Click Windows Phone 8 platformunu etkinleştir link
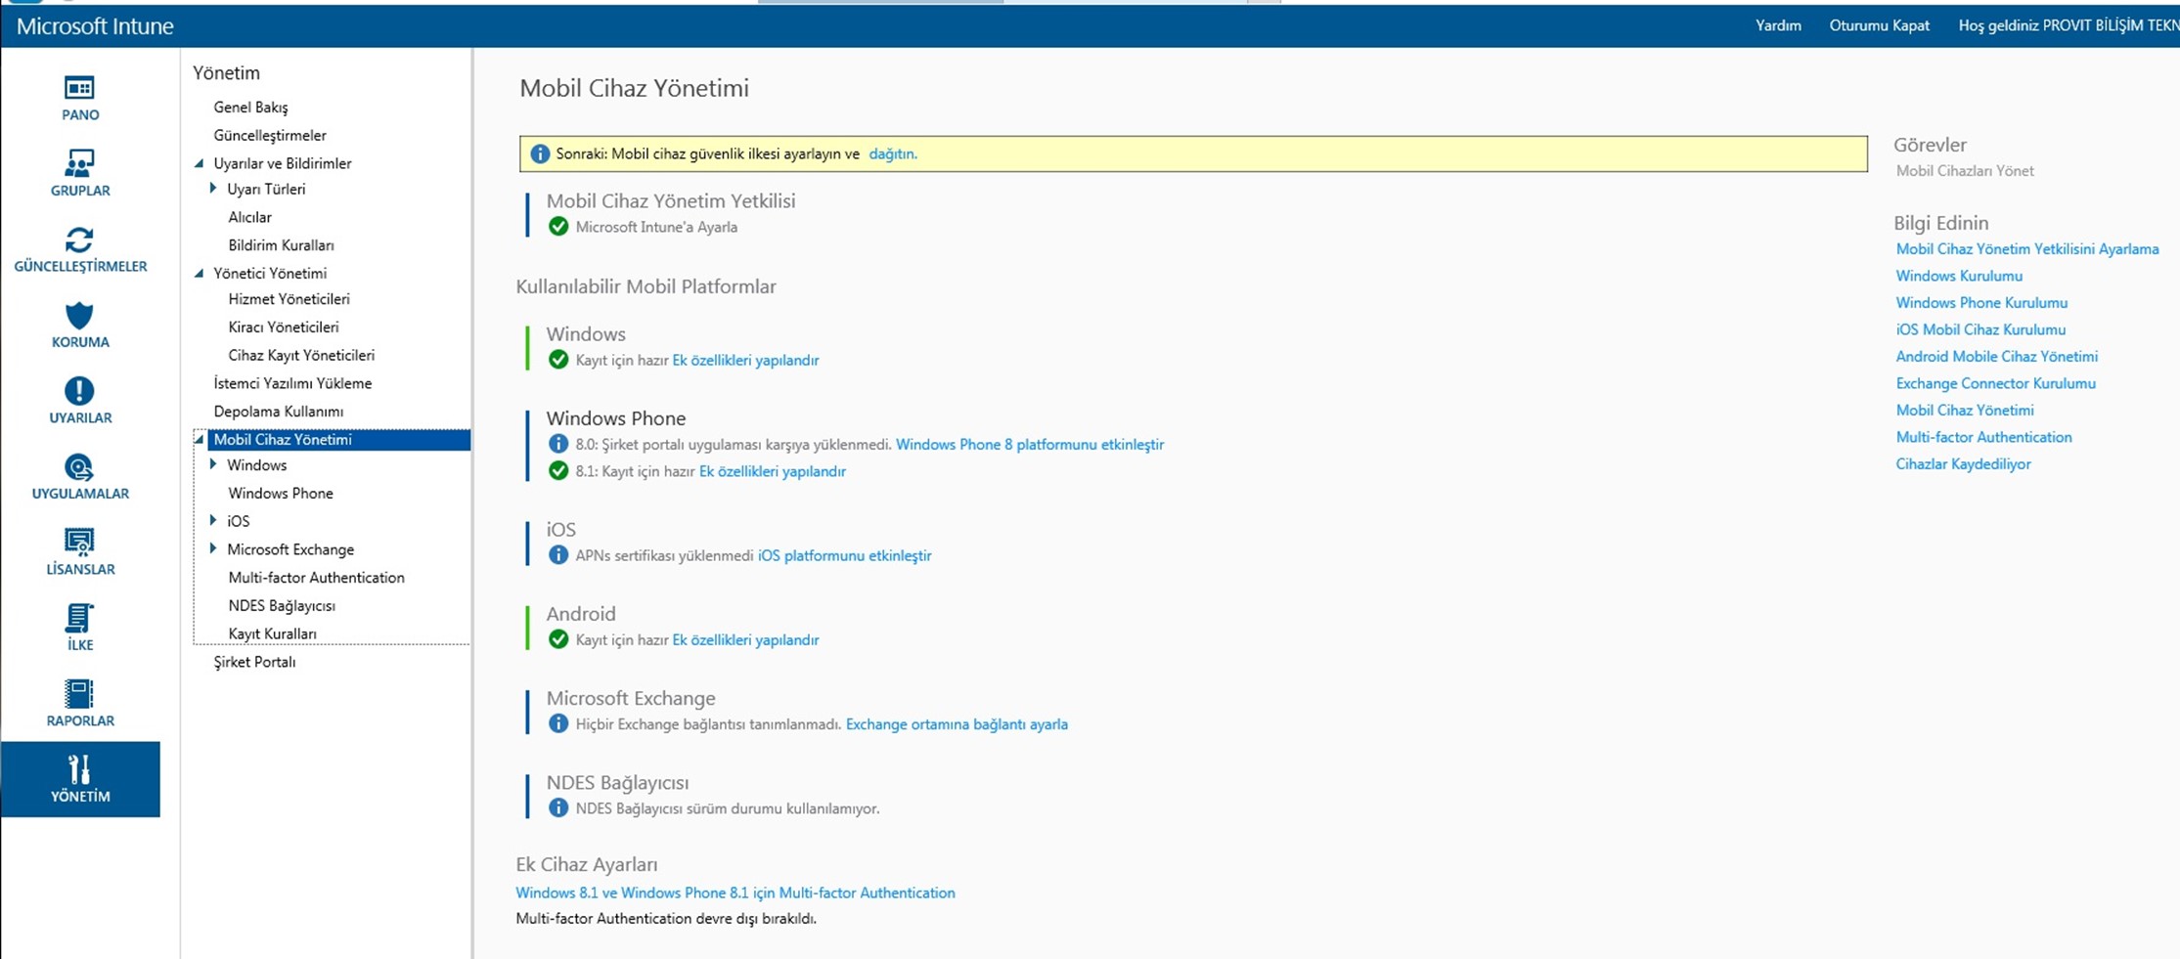 pyautogui.click(x=1030, y=444)
